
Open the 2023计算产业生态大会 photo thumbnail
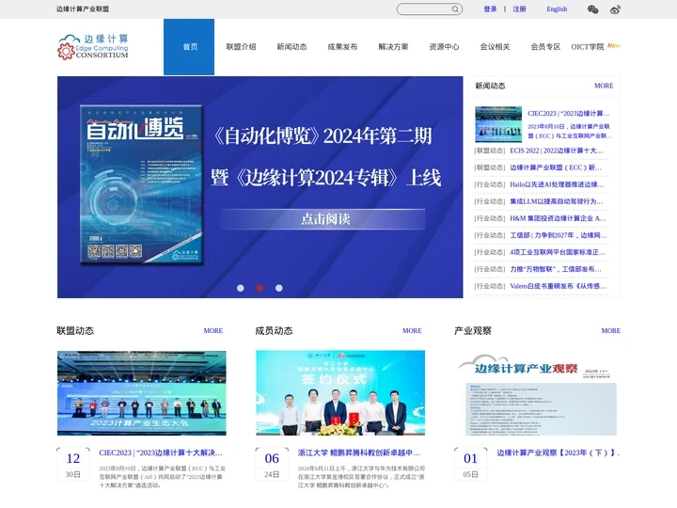tap(142, 393)
